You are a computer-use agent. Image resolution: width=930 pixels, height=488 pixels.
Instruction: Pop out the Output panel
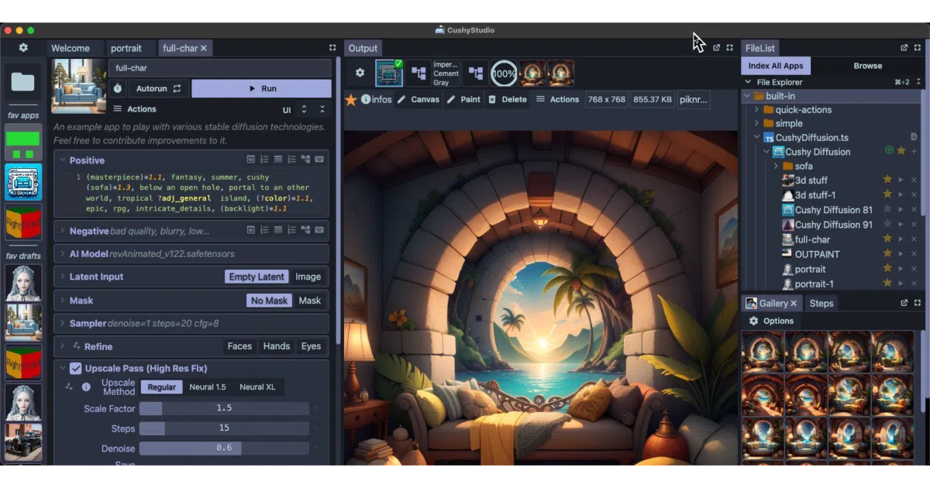coord(716,48)
